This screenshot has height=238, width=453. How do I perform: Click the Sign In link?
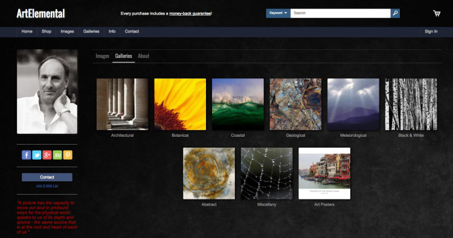pyautogui.click(x=431, y=31)
